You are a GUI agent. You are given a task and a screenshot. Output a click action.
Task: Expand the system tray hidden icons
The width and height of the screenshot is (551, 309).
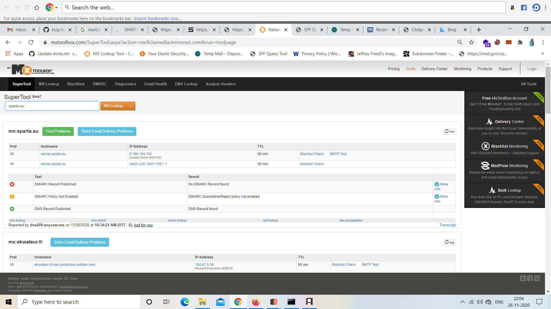(462, 302)
